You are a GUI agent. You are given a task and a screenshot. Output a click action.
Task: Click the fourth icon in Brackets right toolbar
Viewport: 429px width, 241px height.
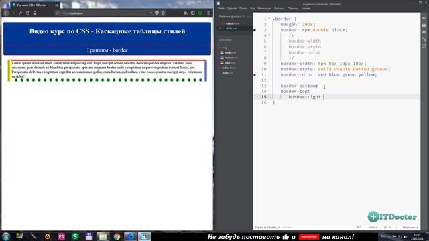424,39
